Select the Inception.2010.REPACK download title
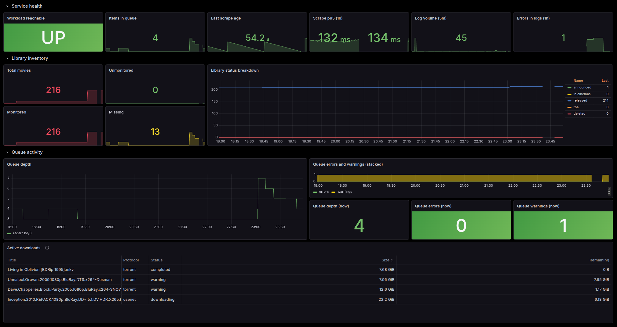Screen dimensions: 617x327 [64, 300]
